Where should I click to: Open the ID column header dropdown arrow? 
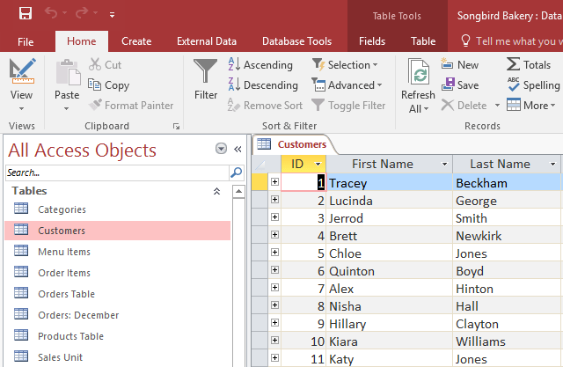coord(318,164)
